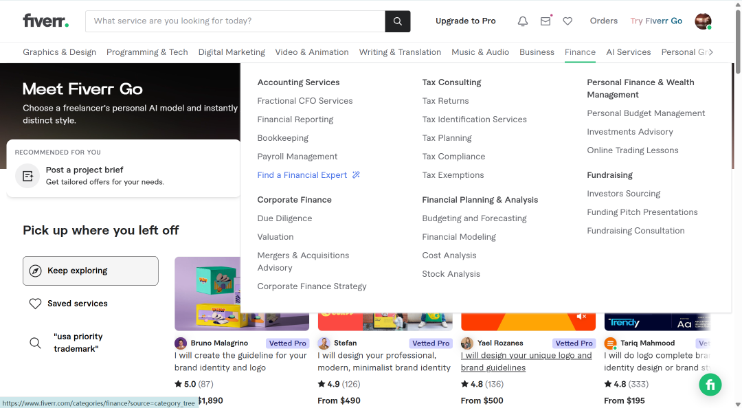Open Bookkeeping submenu link
The height and width of the screenshot is (408, 742).
[282, 138]
